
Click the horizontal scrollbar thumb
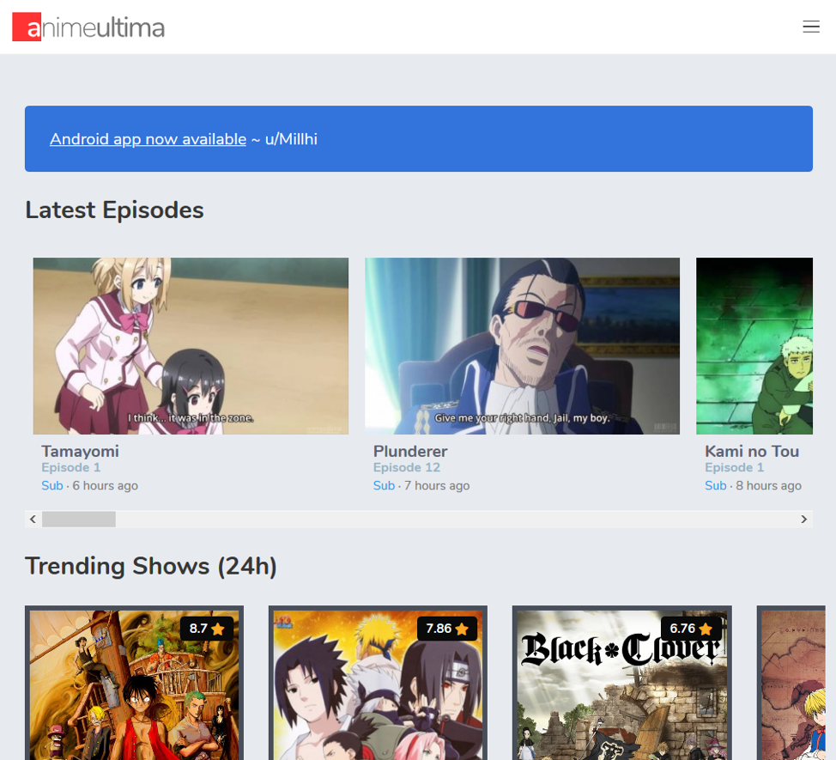click(x=78, y=519)
